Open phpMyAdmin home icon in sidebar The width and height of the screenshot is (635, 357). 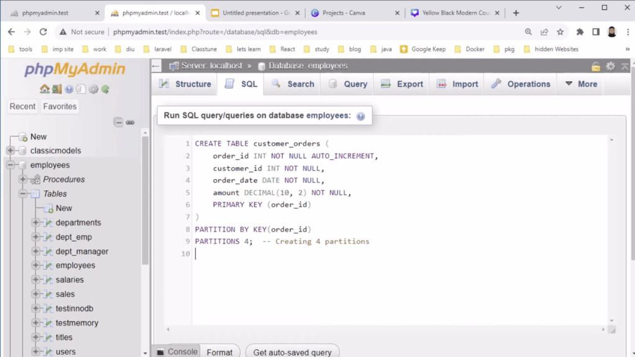click(45, 89)
